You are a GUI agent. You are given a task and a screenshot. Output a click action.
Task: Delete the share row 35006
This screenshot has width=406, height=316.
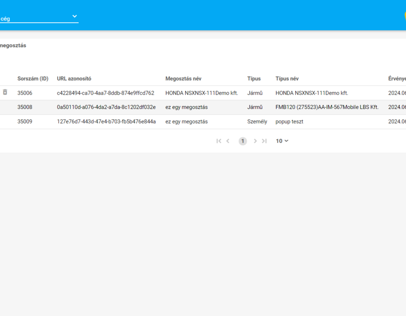(5, 92)
